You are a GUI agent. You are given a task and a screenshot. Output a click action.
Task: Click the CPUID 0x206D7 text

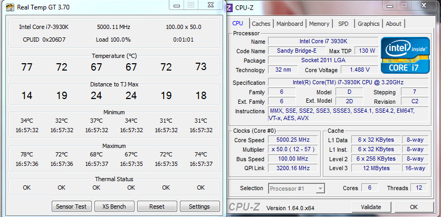coord(44,40)
